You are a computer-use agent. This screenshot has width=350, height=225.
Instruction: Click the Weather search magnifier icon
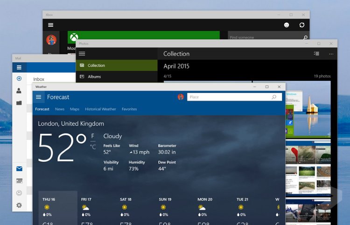[274, 97]
